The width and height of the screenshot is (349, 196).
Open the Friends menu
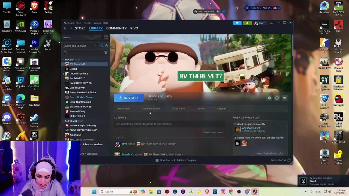pos(88,23)
